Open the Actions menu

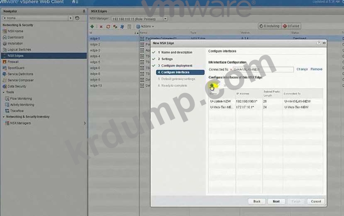pos(145,26)
